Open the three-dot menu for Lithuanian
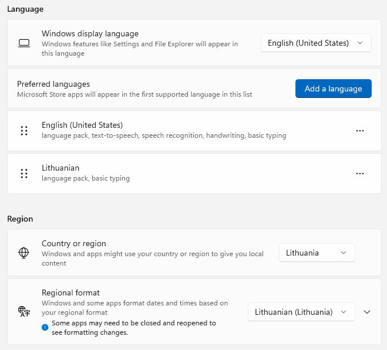The image size is (387, 350). point(360,174)
